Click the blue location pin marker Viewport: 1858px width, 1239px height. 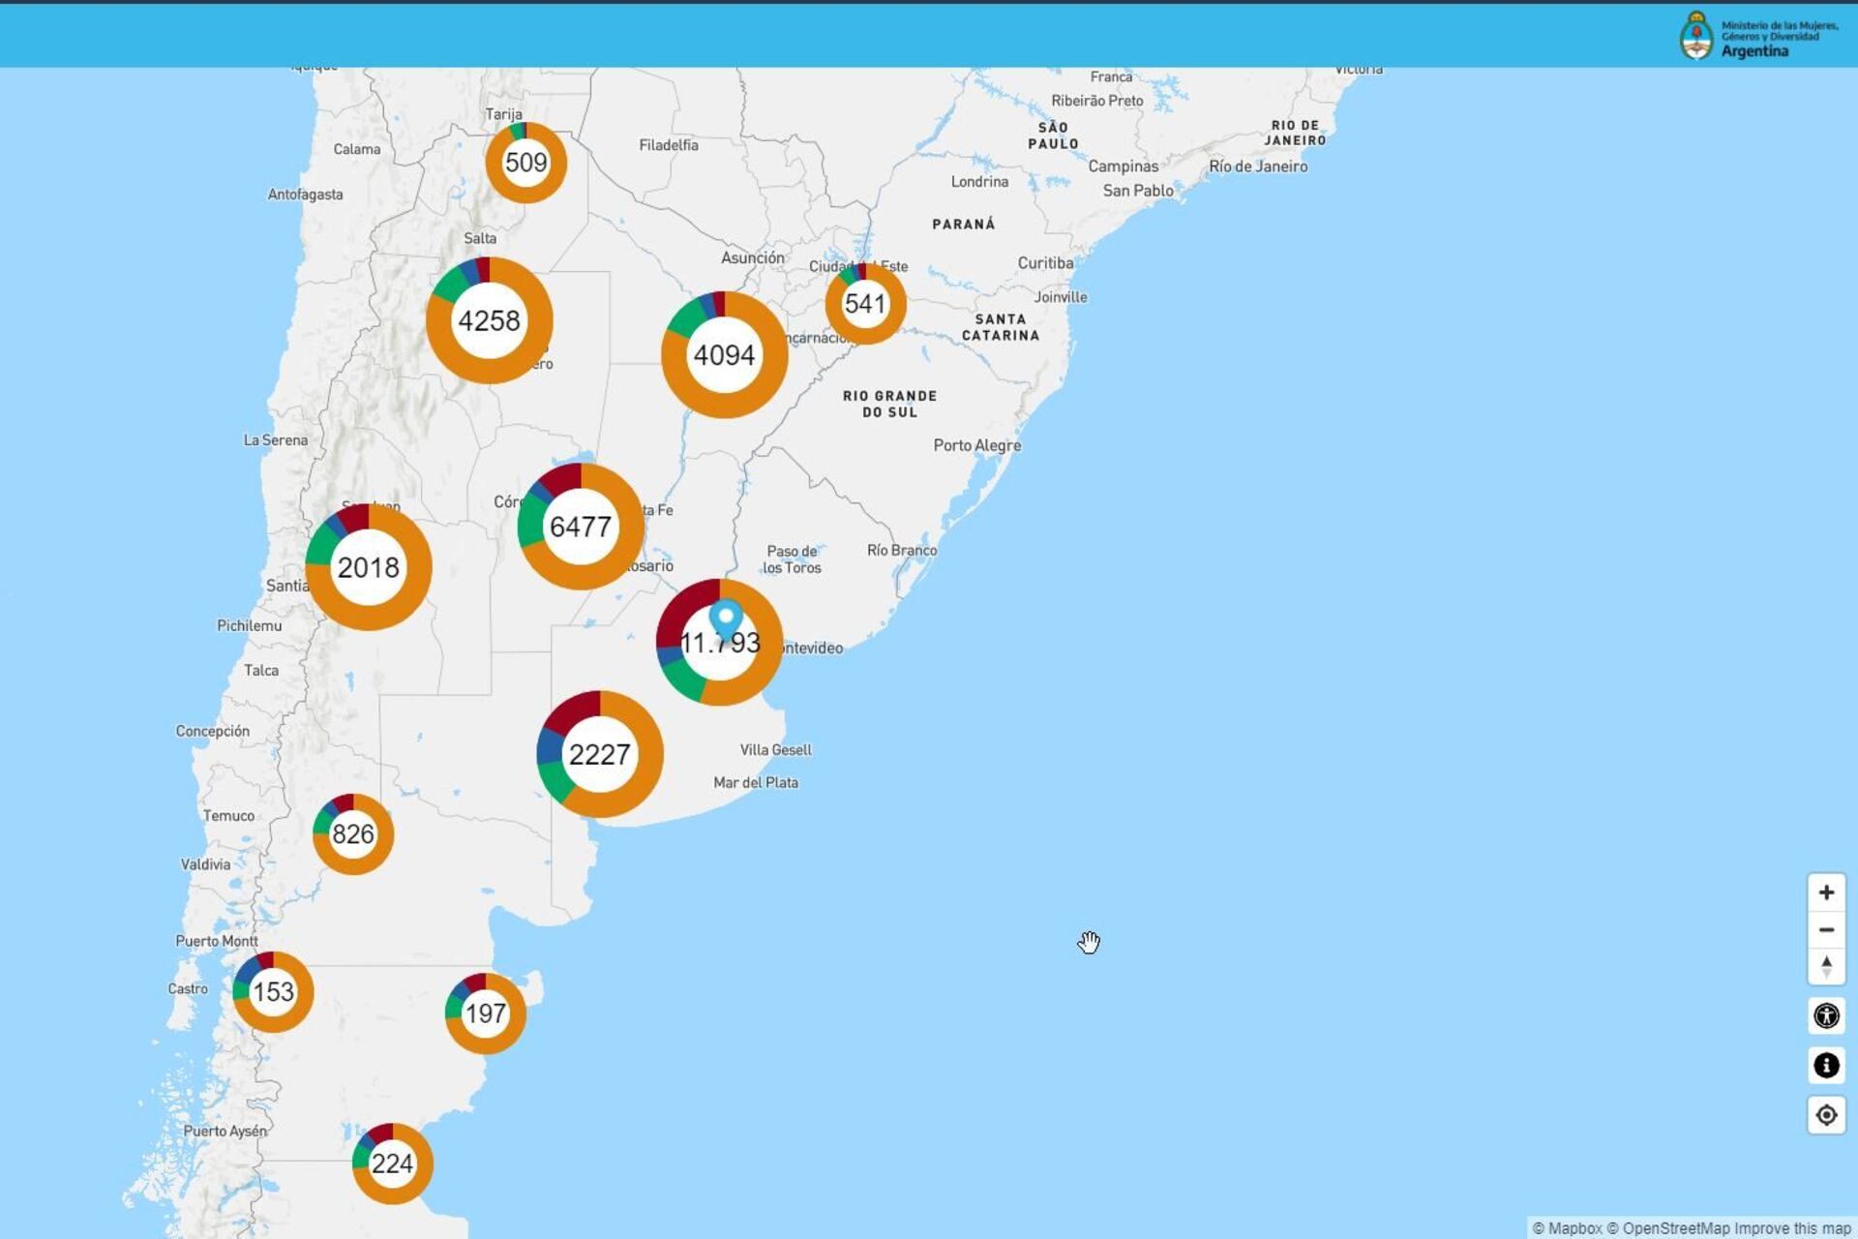point(726,618)
